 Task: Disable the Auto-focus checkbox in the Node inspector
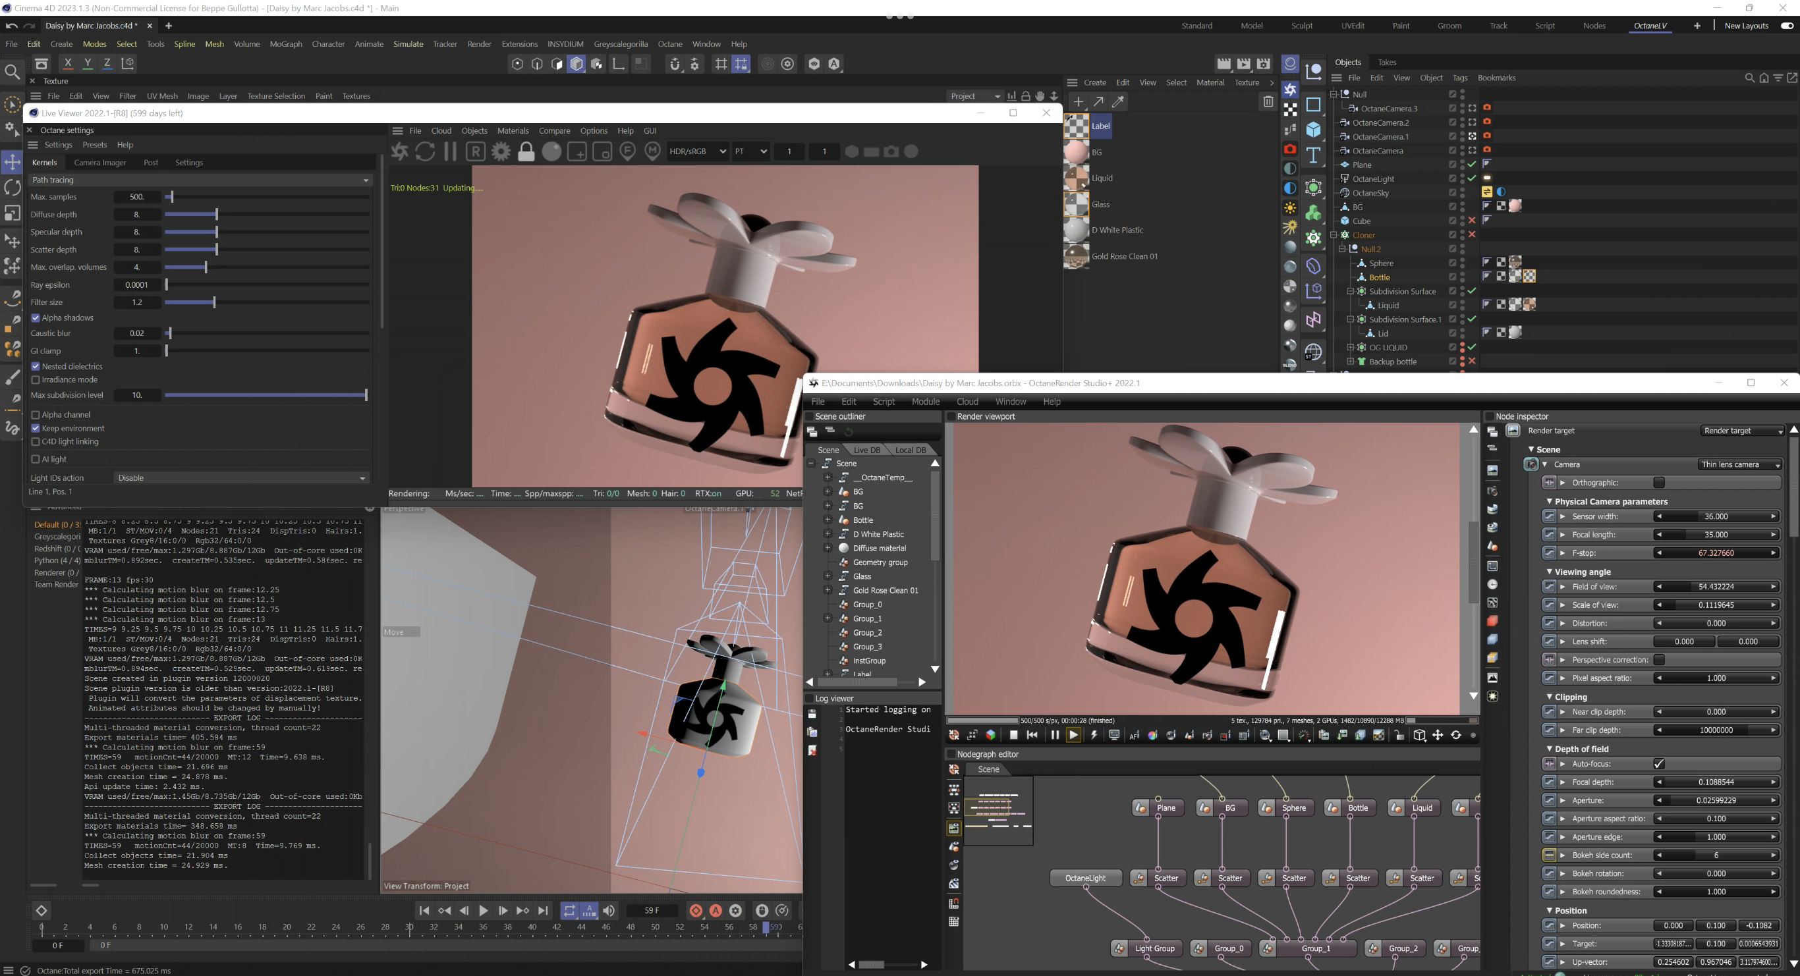[1659, 764]
